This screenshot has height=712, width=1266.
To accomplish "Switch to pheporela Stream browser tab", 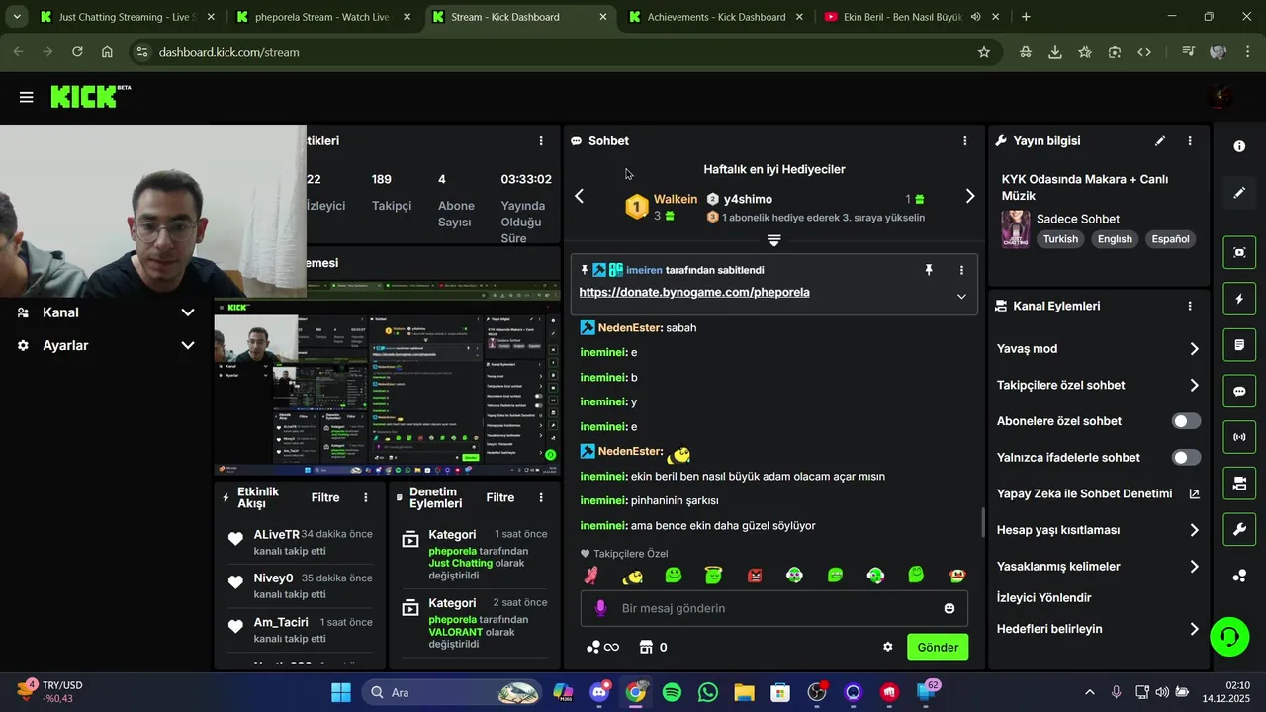I will click(x=322, y=17).
